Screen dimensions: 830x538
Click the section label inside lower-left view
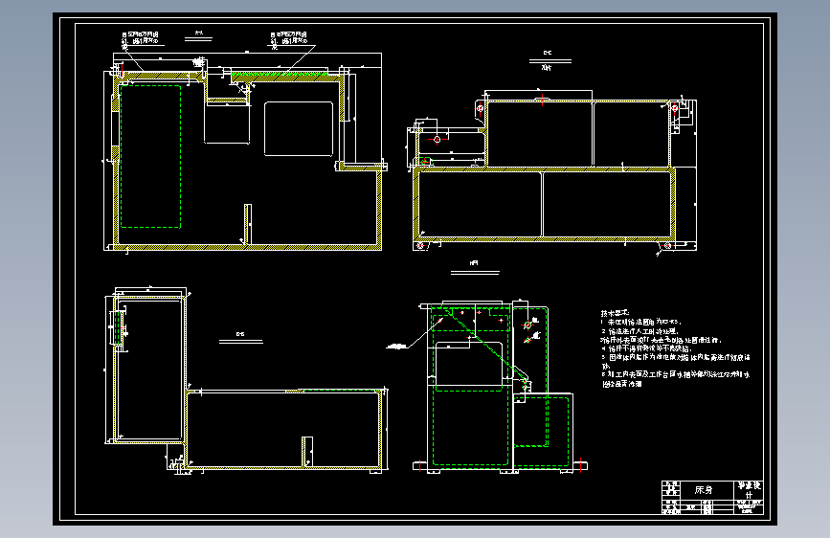pyautogui.click(x=240, y=334)
